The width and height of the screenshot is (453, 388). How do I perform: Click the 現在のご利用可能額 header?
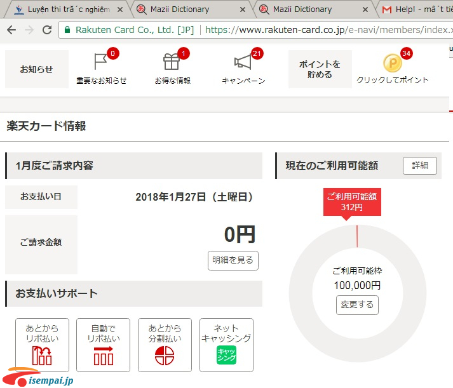(x=332, y=166)
